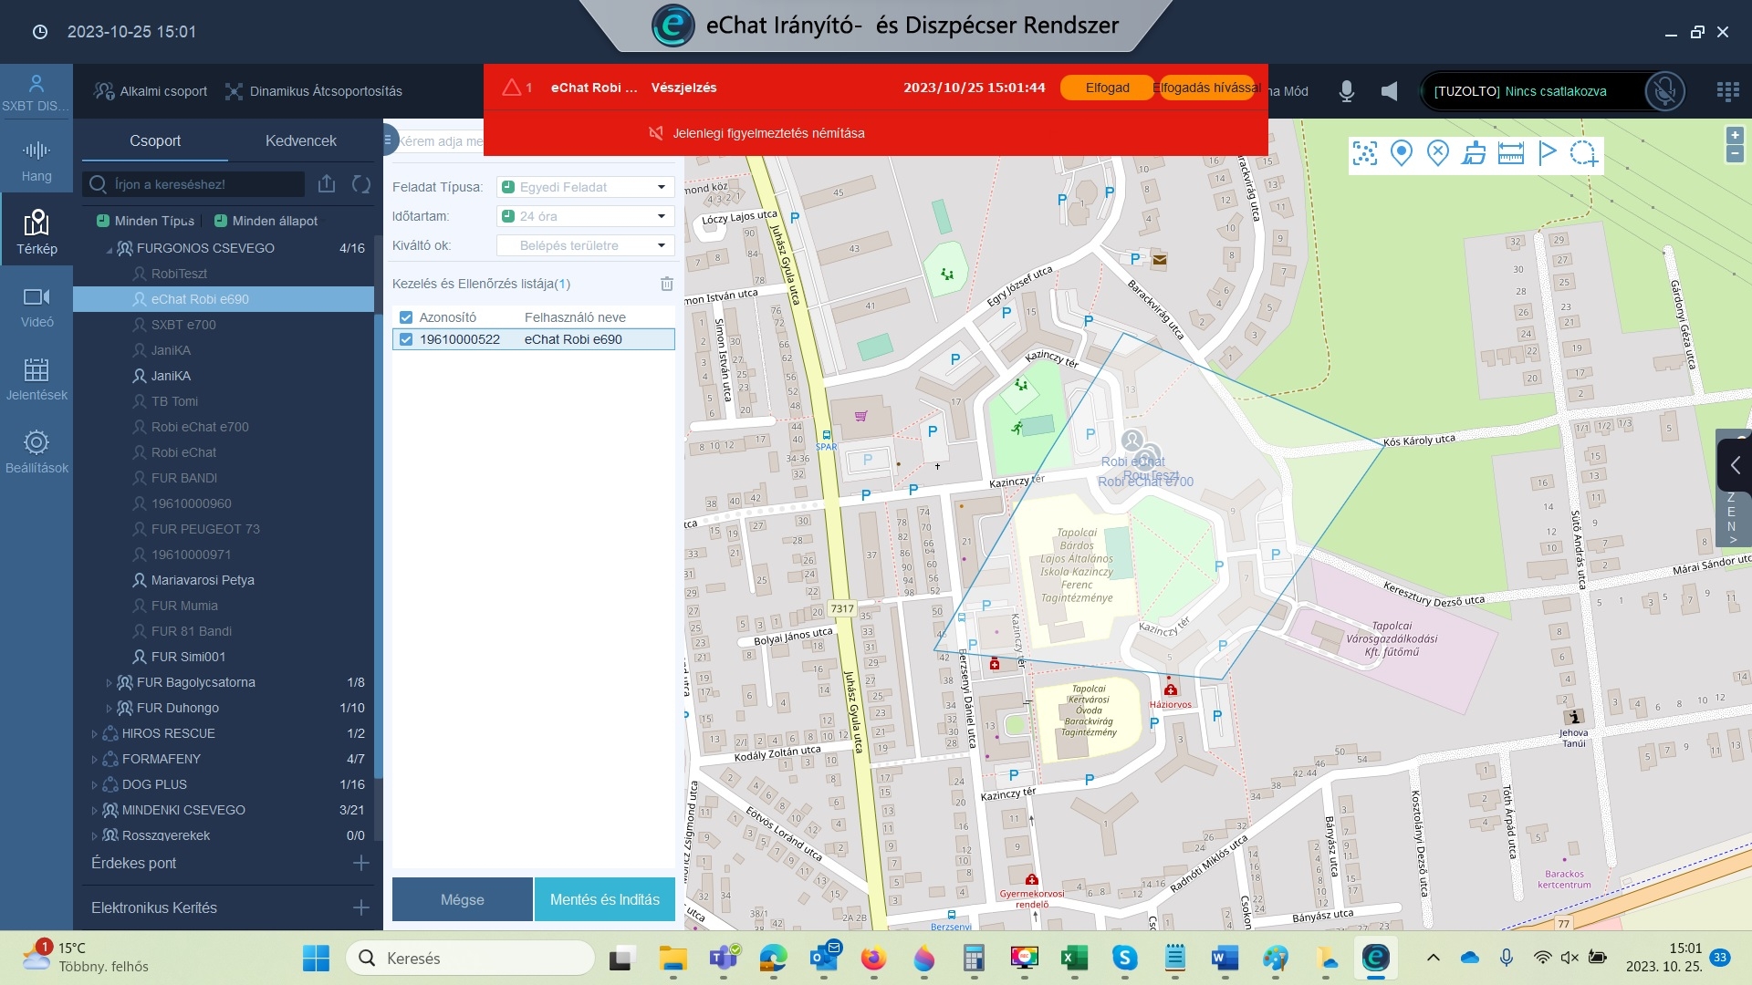Clear map drawings with the brush tool

tap(1475, 152)
